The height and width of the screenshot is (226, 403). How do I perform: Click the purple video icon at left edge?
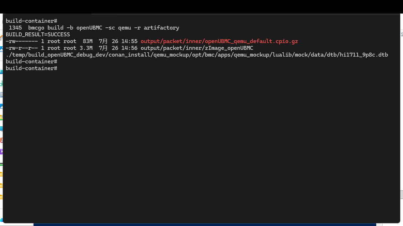click(x=1, y=152)
